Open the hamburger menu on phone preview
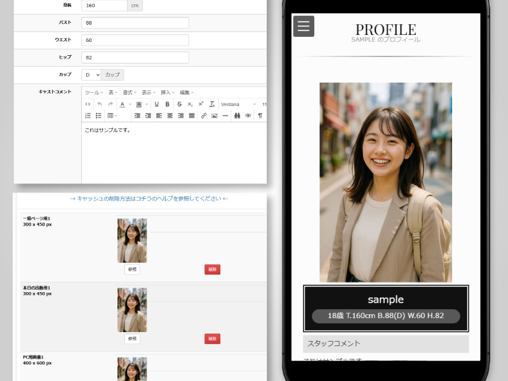The image size is (508, 381). click(304, 26)
